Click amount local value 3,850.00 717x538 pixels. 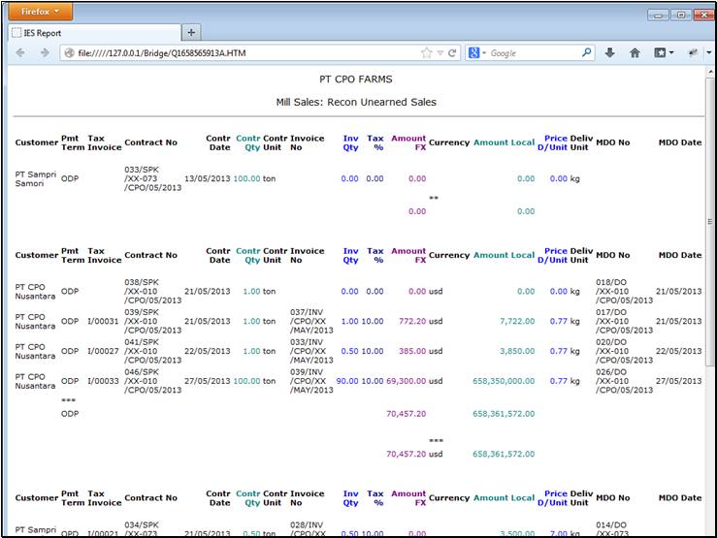[x=517, y=351]
